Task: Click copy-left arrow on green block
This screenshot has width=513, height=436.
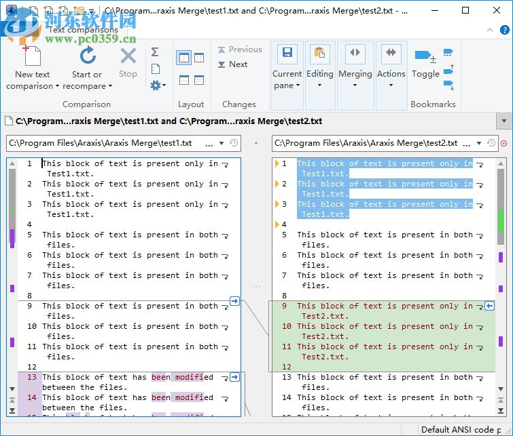Action: pos(489,306)
